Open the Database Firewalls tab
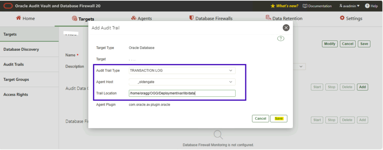383x150 pixels. coord(211,19)
